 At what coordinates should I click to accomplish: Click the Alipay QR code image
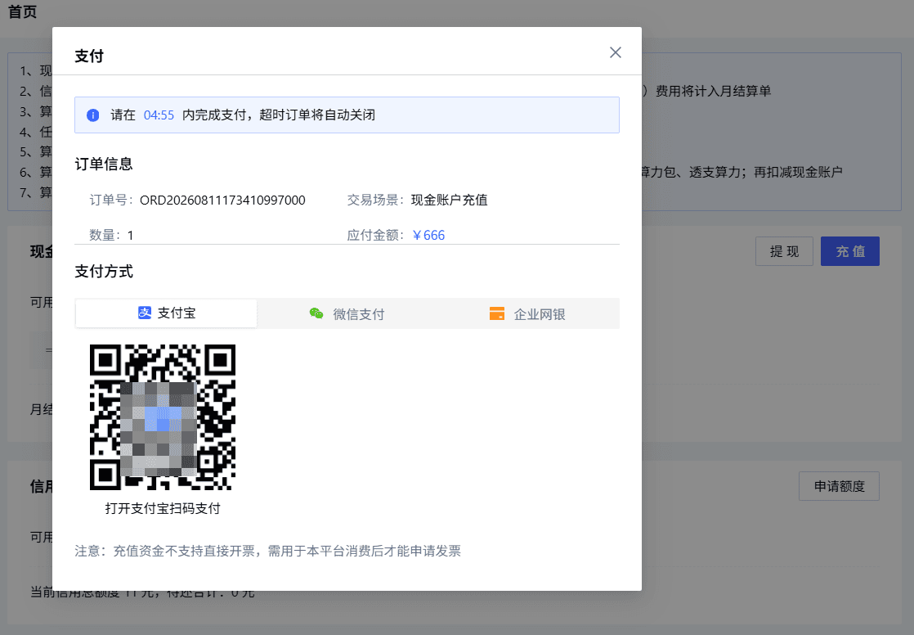pyautogui.click(x=163, y=417)
